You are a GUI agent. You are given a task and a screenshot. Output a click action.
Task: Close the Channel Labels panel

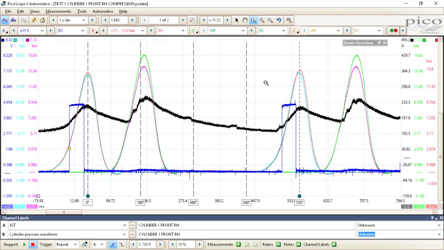click(x=441, y=218)
